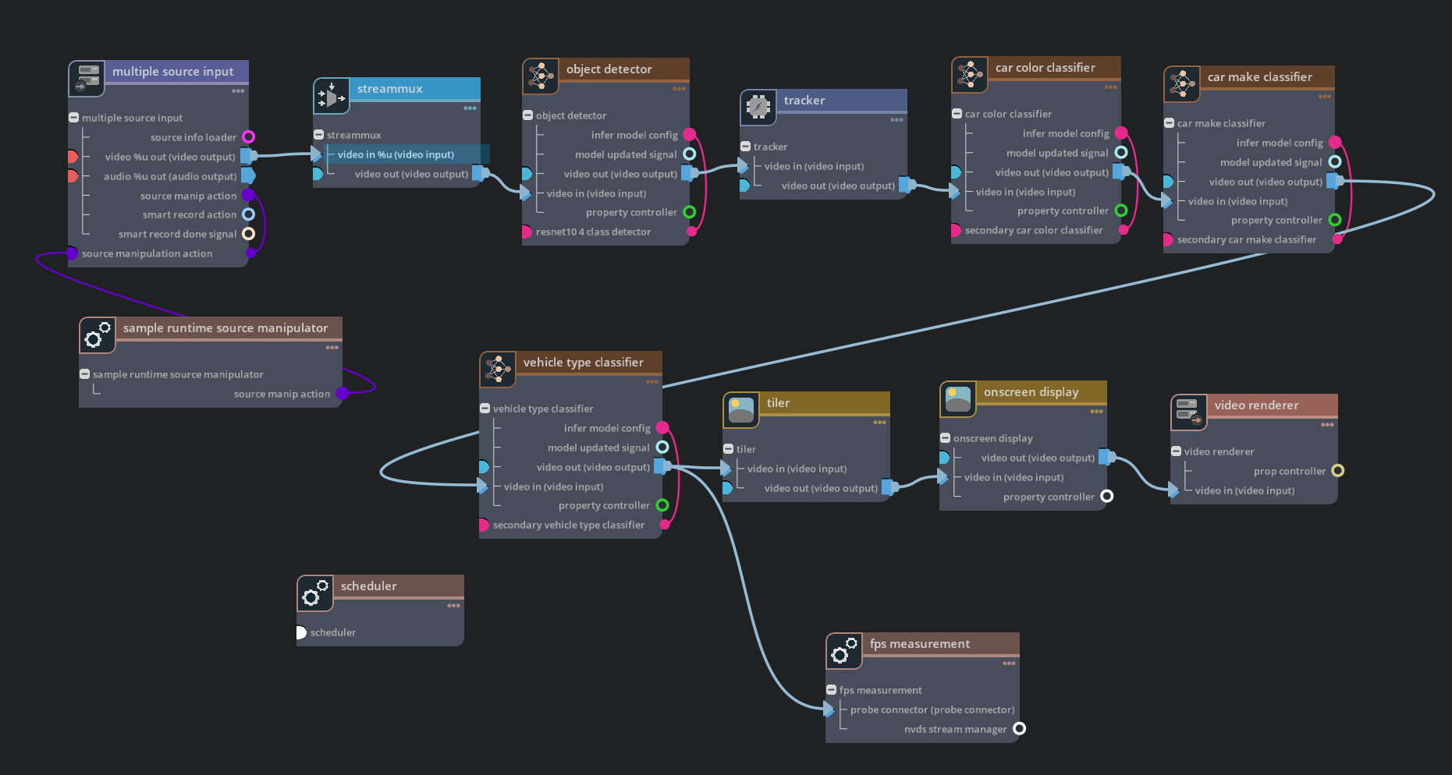Select 'resnet10 4 class detector' row

click(x=605, y=232)
